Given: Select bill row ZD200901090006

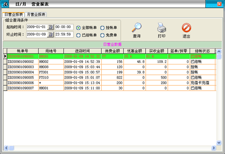Looking at the screenshot, I should (x=110, y=83).
